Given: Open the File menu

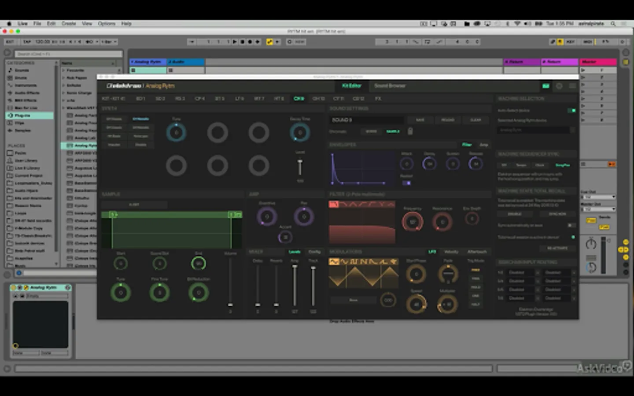Looking at the screenshot, I should [37, 24].
